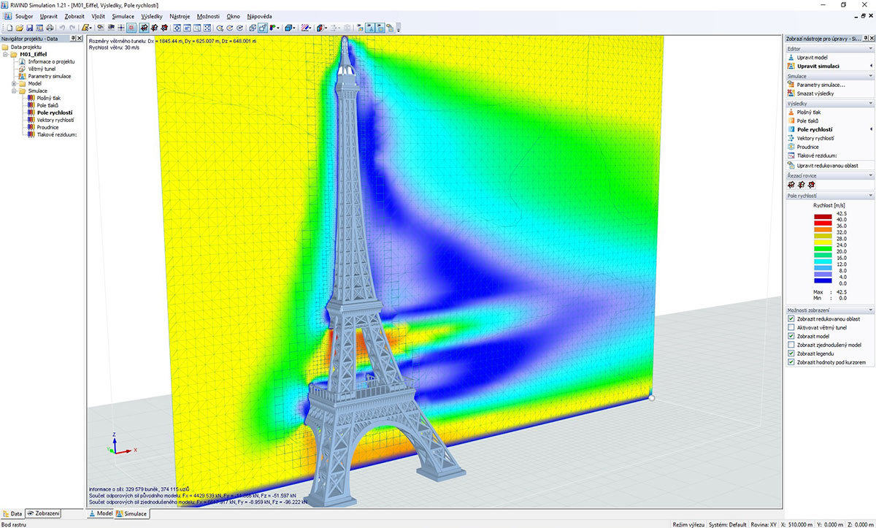Click the Vektory rychlostí icon in Výsledky panel
Screen dimensions: 876x528
click(x=791, y=138)
